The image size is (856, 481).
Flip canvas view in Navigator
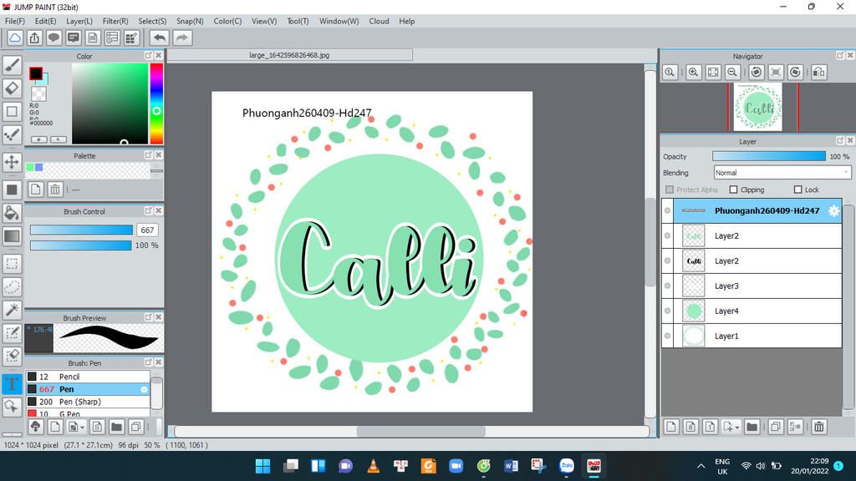pos(819,72)
